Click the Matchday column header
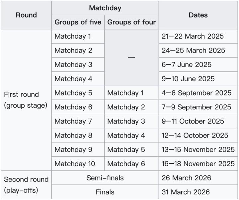This screenshot has height=200, width=239. click(x=105, y=8)
